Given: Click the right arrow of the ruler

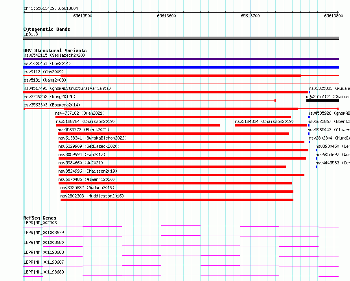Looking at the screenshot, I should (x=337, y=12).
